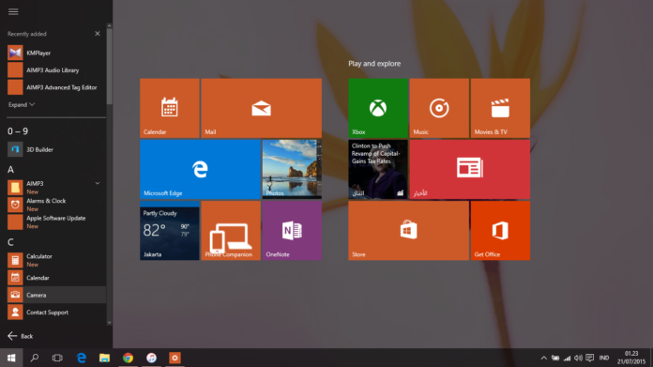Open the hamburger menu at top left
The image size is (653, 367).
pyautogui.click(x=13, y=11)
